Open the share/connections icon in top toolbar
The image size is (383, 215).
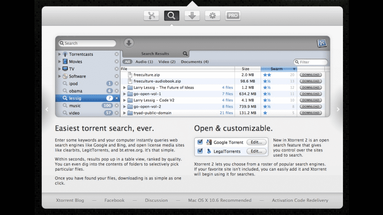pos(151,16)
